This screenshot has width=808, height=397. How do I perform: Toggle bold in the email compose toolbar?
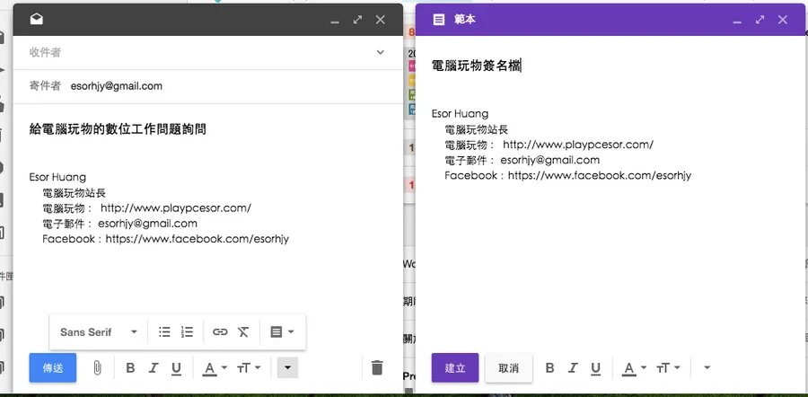(x=130, y=368)
